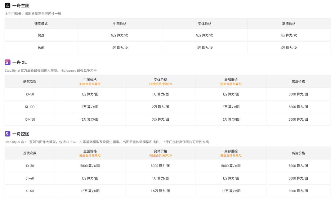This screenshot has height=201, width=335.
Task: Select the 速度模式 column header
Action: (41, 24)
